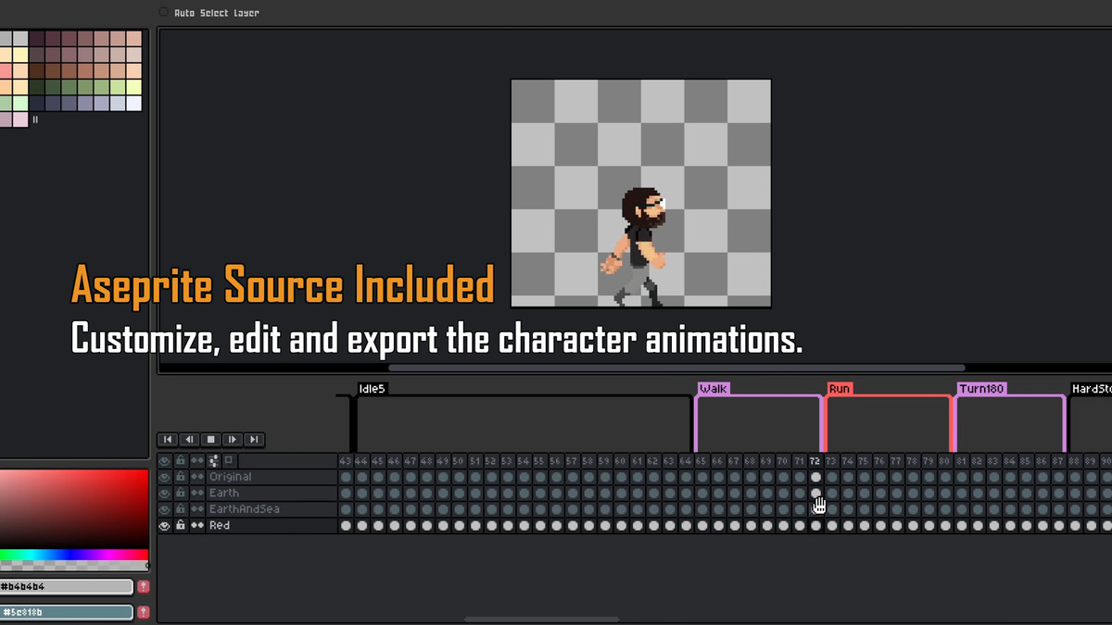Click the foreground color field #b4b4b4

tap(66, 586)
